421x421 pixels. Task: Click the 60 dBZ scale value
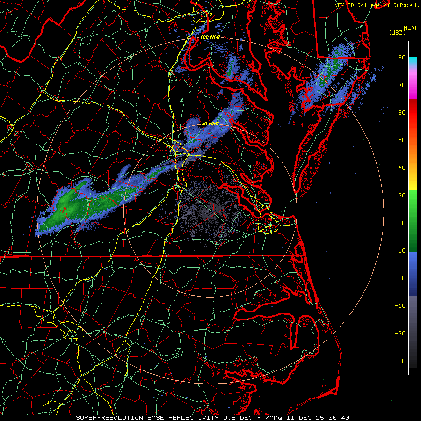tap(402, 112)
